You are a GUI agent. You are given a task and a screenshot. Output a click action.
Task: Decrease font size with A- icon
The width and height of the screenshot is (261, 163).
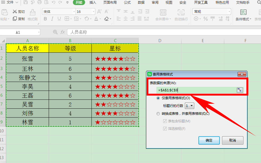coord(107,11)
